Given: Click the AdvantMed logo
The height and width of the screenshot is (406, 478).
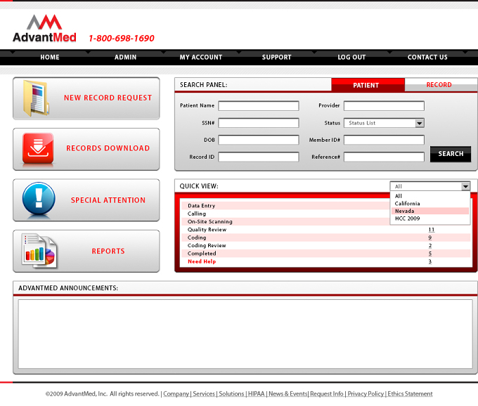Looking at the screenshot, I should point(44,29).
